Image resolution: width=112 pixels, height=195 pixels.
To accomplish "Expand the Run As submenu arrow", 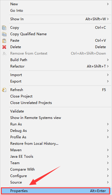I will (x=108, y=124).
